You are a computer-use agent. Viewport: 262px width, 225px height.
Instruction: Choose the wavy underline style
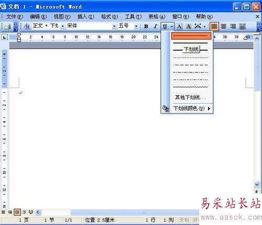coord(191,87)
